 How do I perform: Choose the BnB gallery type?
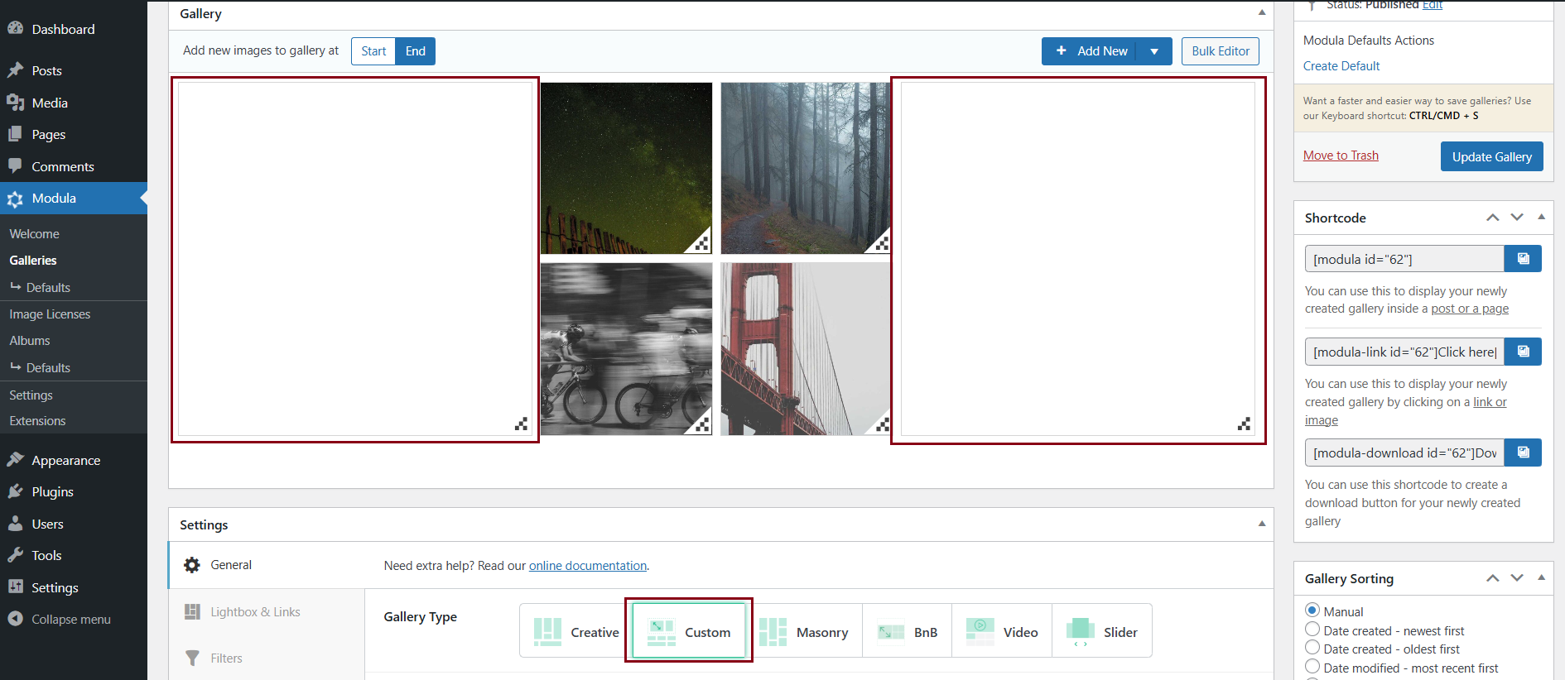[908, 632]
